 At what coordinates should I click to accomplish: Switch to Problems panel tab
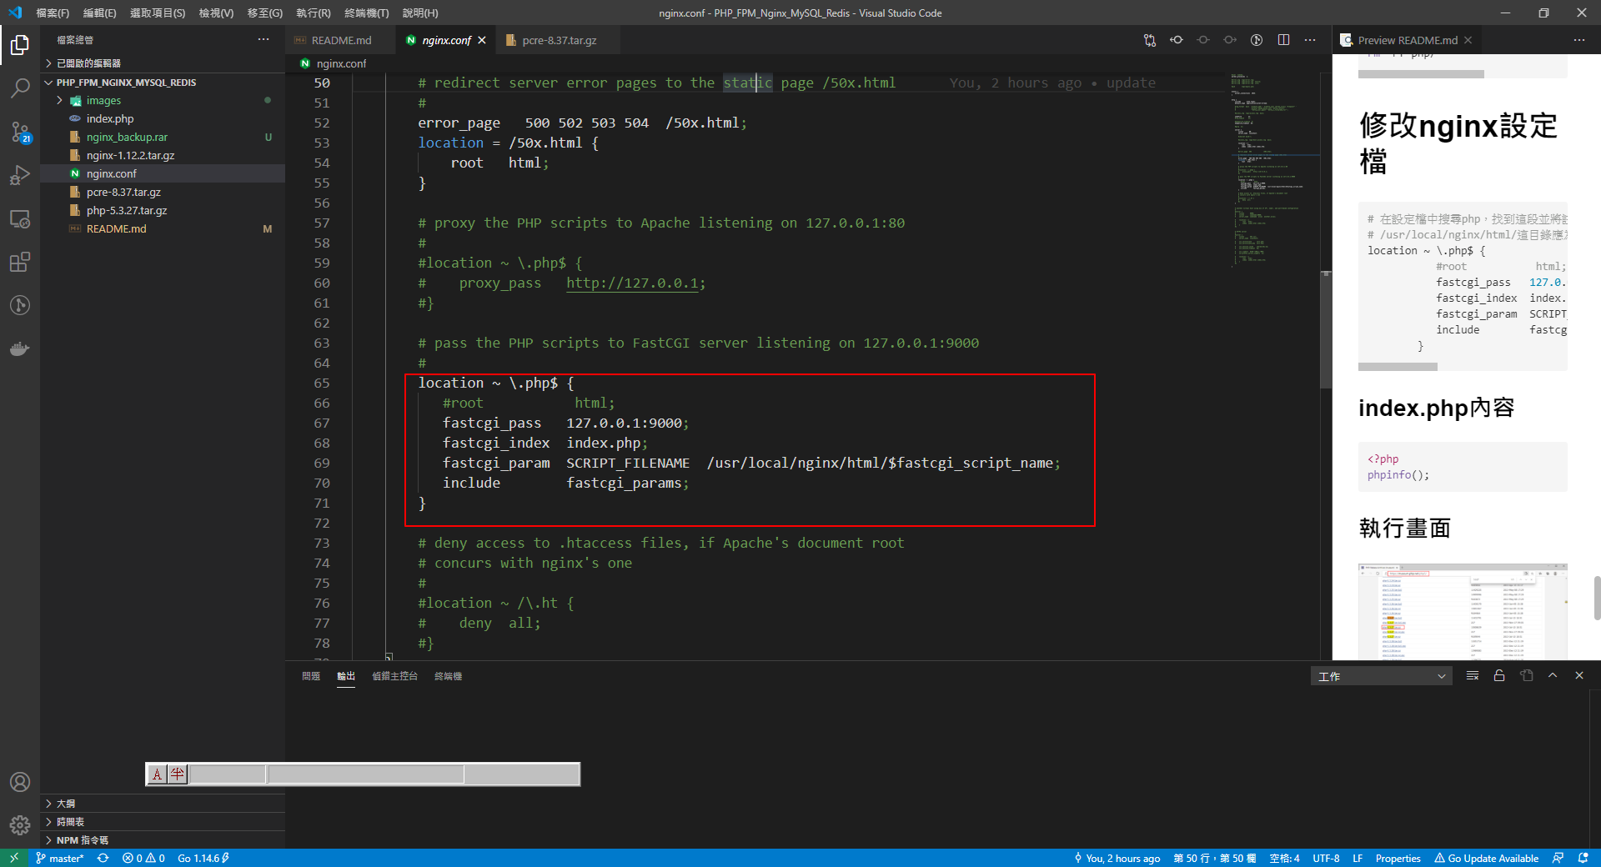[311, 676]
